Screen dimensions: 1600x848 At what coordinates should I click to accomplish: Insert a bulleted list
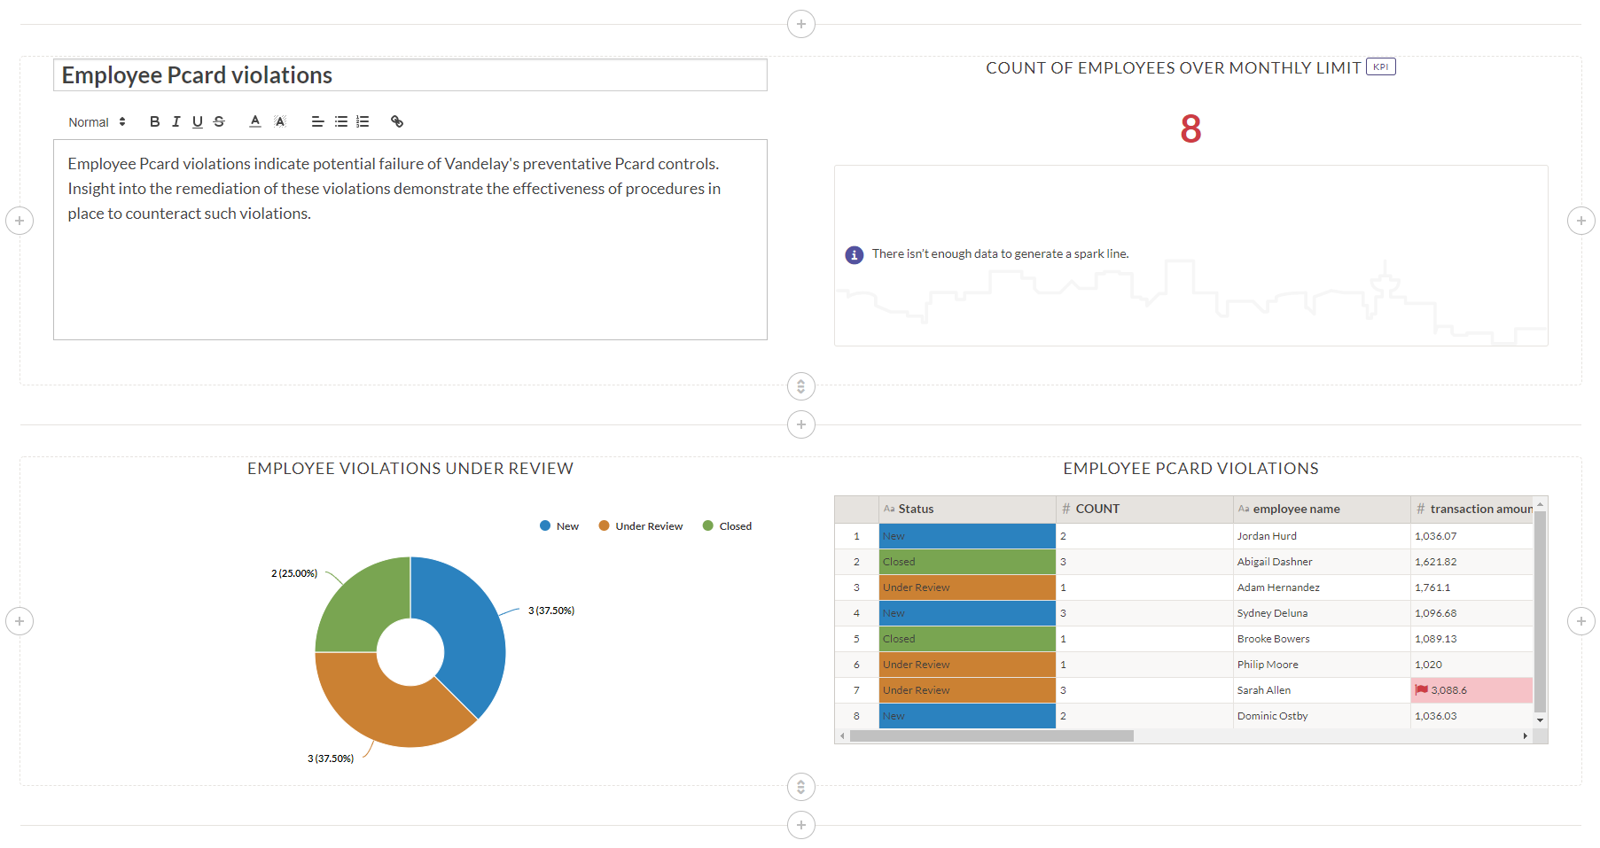[x=340, y=121]
